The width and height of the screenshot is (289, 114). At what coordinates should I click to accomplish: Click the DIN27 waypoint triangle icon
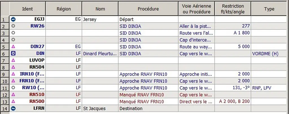13,47
